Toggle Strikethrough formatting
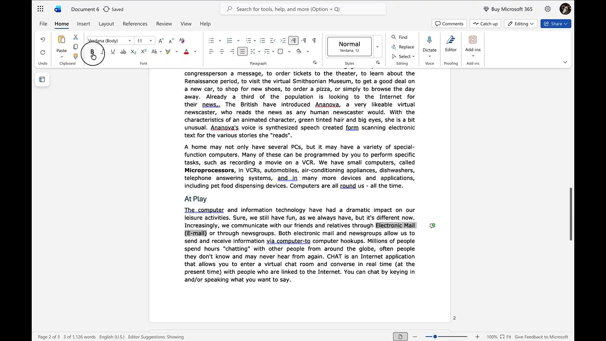 coord(123,52)
